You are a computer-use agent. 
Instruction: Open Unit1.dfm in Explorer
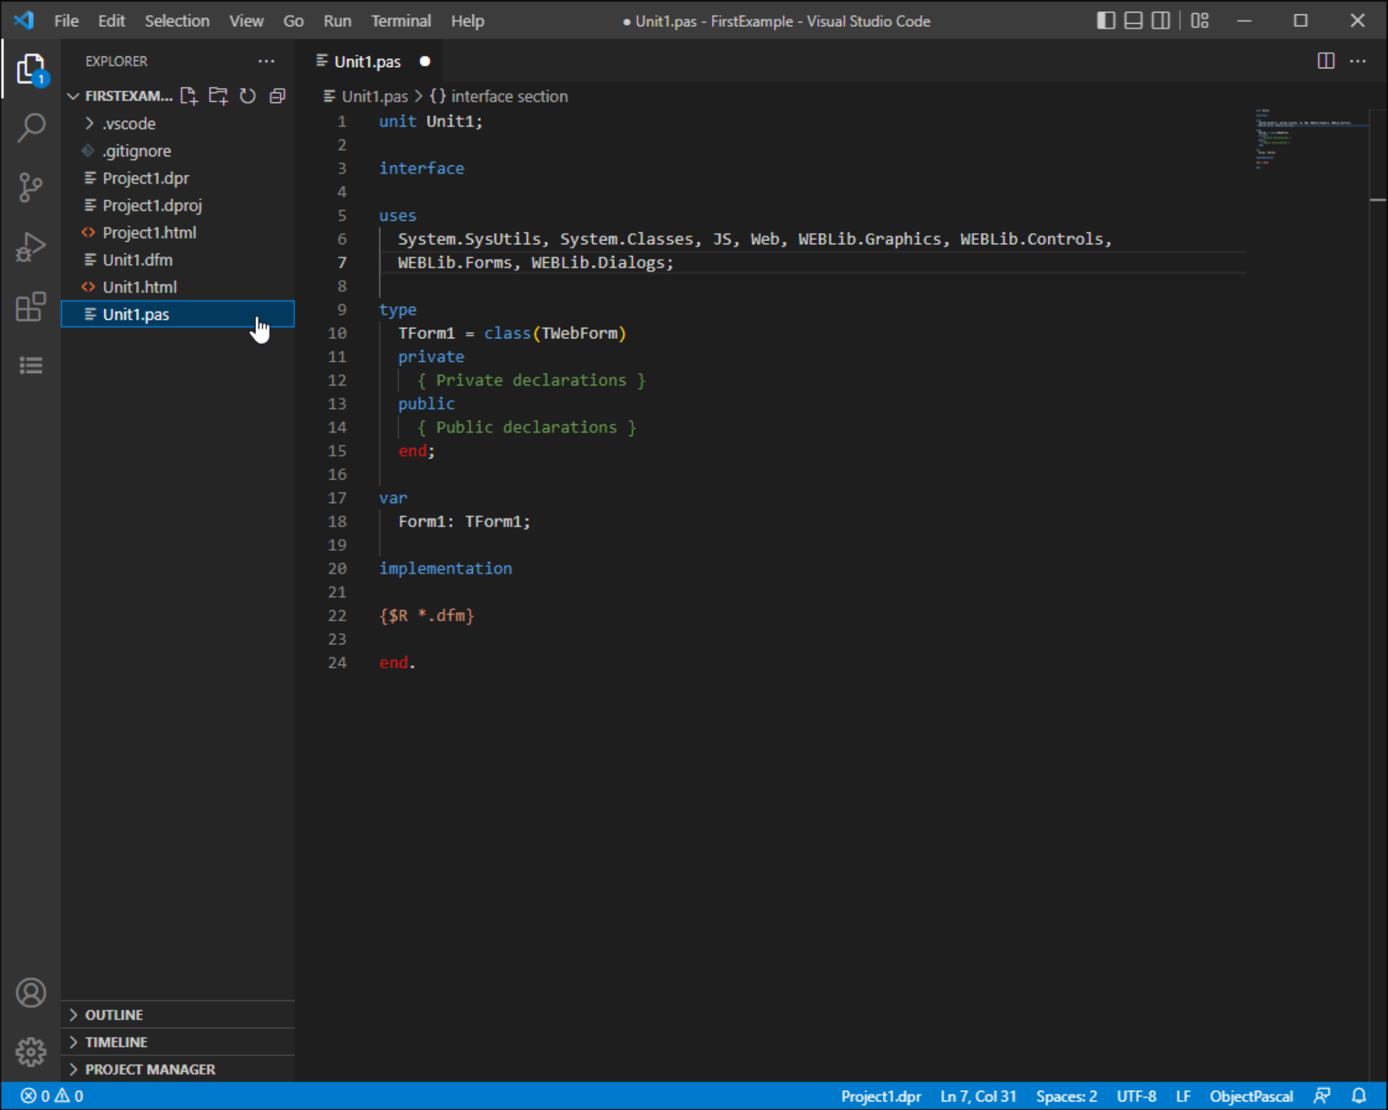point(177,260)
